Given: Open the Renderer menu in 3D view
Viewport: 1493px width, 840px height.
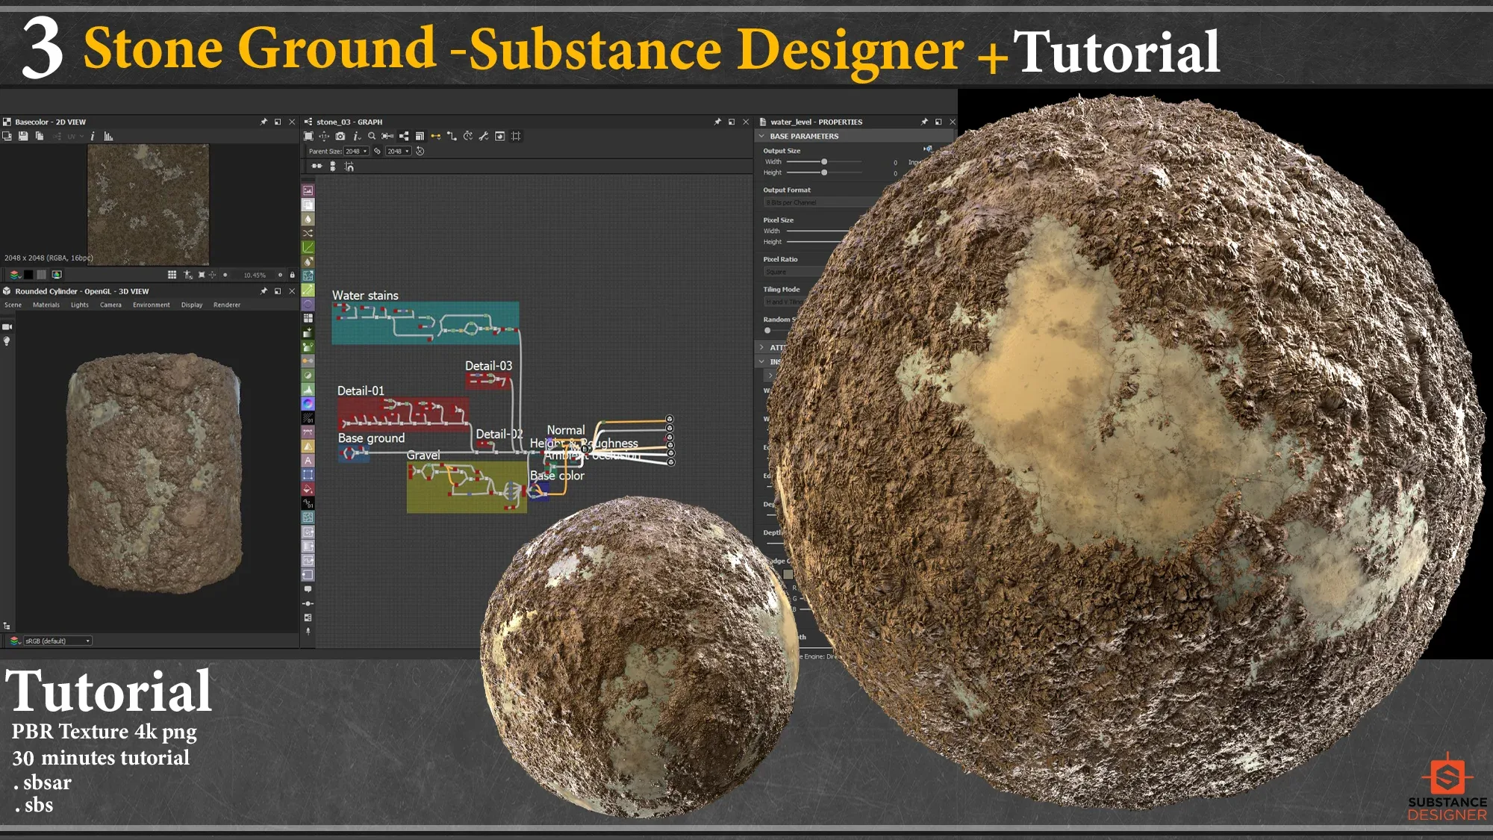Looking at the screenshot, I should click(227, 305).
